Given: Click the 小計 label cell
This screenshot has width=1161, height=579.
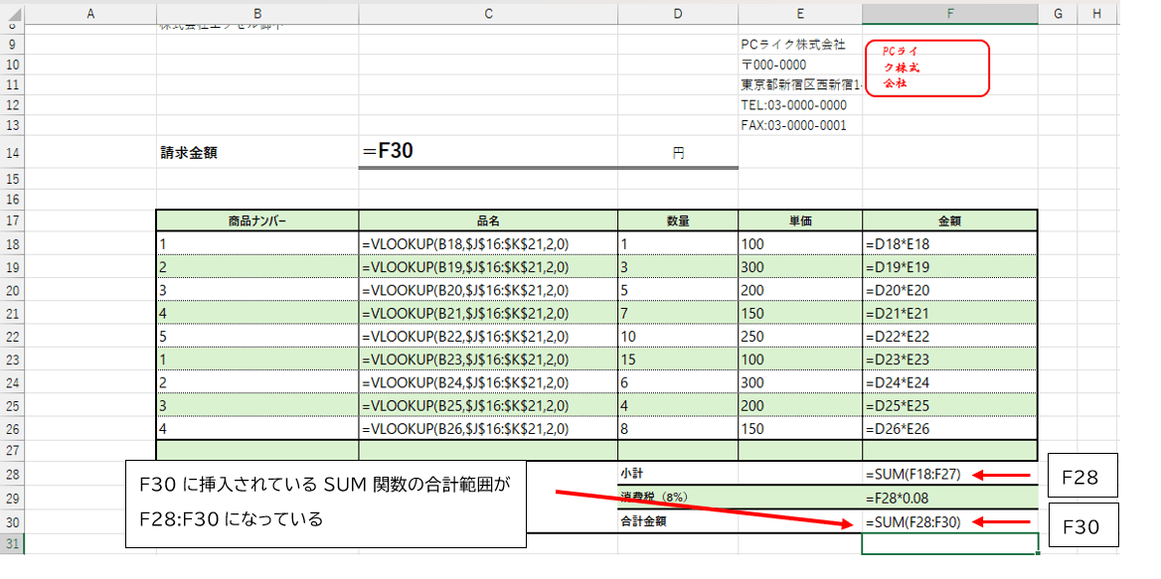Looking at the screenshot, I should pos(678,474).
